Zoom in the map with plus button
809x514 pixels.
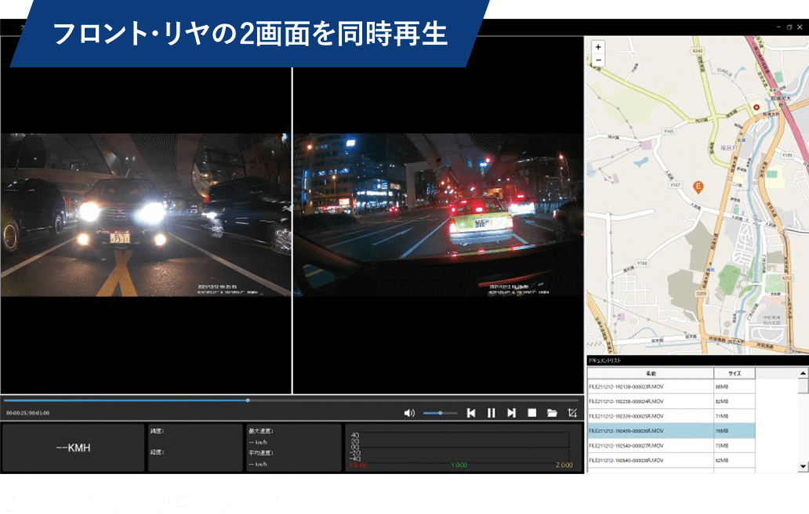598,47
